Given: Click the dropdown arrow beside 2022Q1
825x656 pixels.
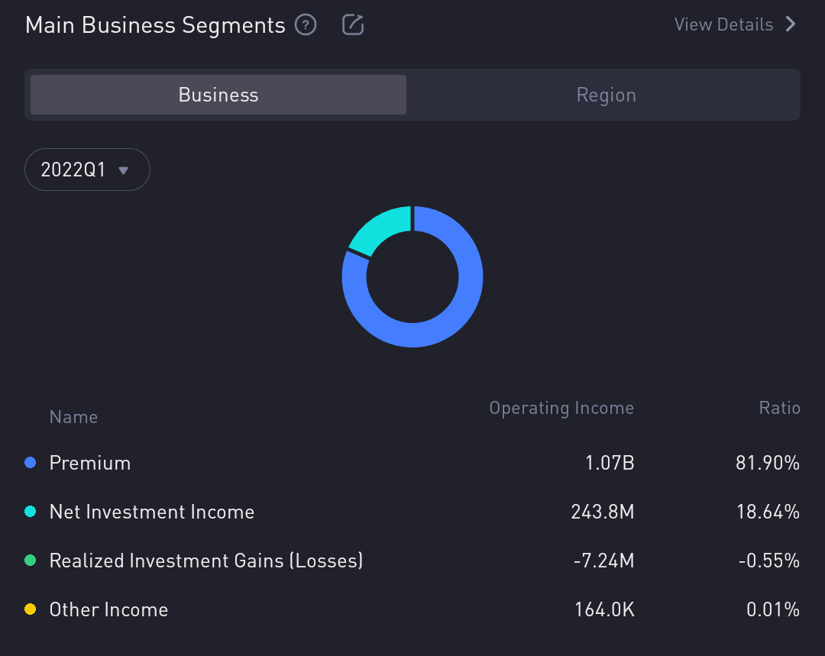Looking at the screenshot, I should click(x=123, y=170).
